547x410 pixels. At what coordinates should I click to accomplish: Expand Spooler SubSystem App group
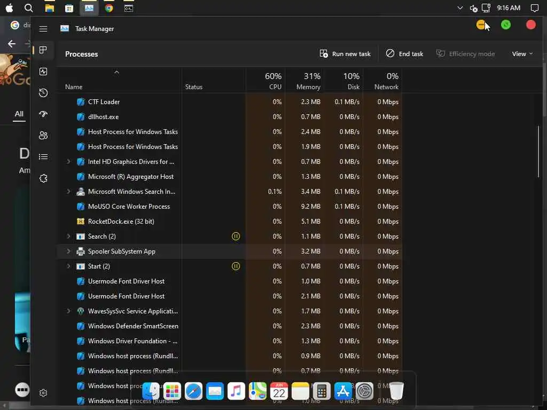click(69, 251)
